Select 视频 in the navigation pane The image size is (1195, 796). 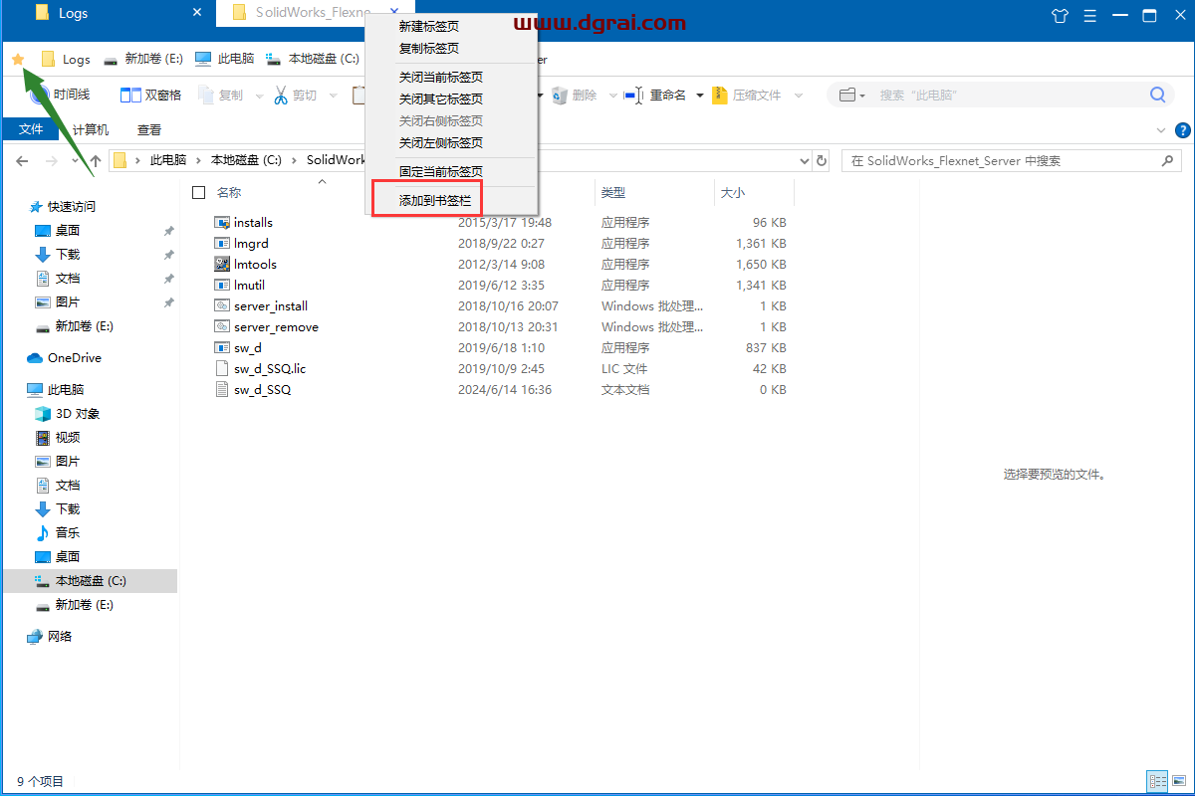coord(58,438)
